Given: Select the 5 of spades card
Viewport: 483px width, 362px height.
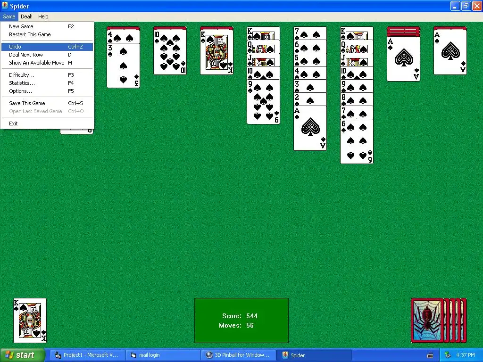Looking at the screenshot, I should [310, 60].
